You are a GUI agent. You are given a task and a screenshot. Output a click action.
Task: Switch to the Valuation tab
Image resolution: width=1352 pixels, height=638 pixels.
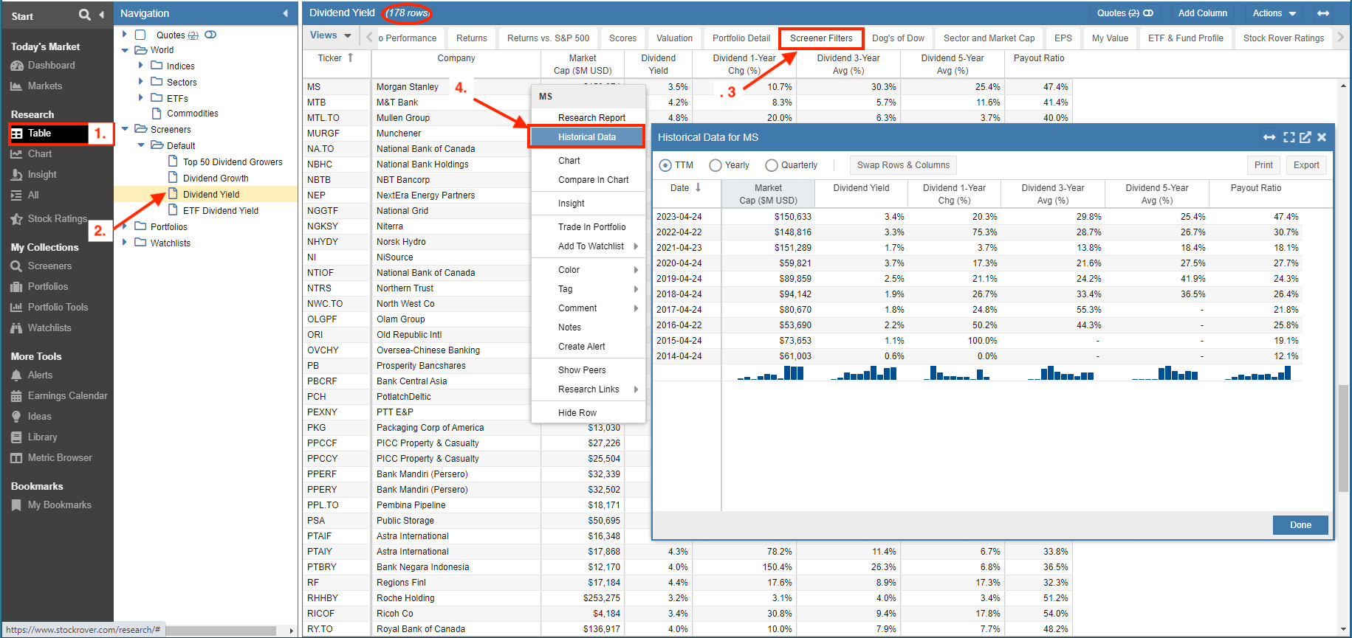point(674,38)
